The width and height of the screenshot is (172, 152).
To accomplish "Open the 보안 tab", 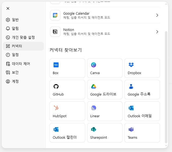I will pos(23,72).
